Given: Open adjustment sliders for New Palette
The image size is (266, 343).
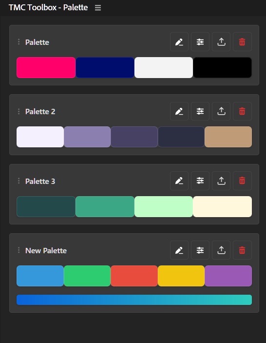Looking at the screenshot, I should [200, 250].
